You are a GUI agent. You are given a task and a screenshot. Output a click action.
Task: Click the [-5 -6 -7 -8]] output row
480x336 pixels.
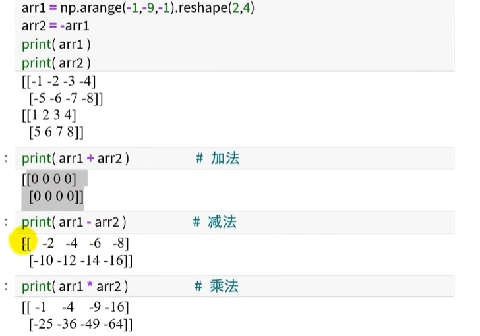point(66,99)
